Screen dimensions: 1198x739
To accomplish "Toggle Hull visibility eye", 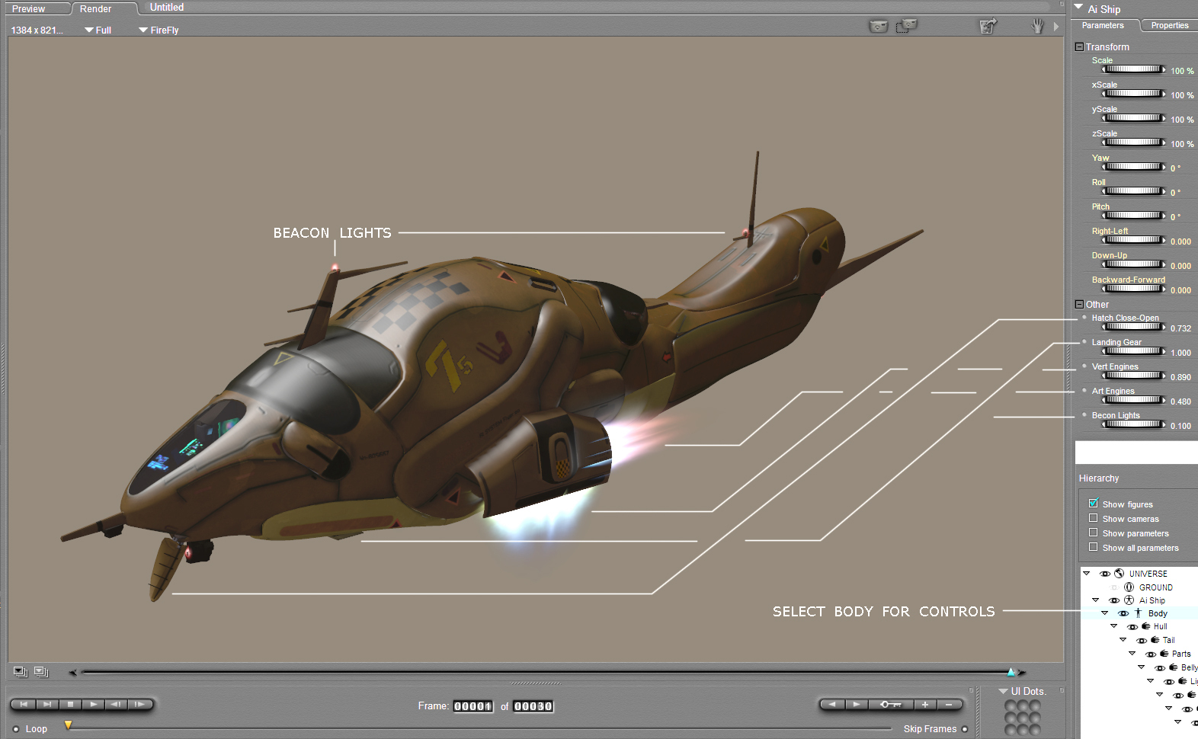I will tap(1132, 627).
